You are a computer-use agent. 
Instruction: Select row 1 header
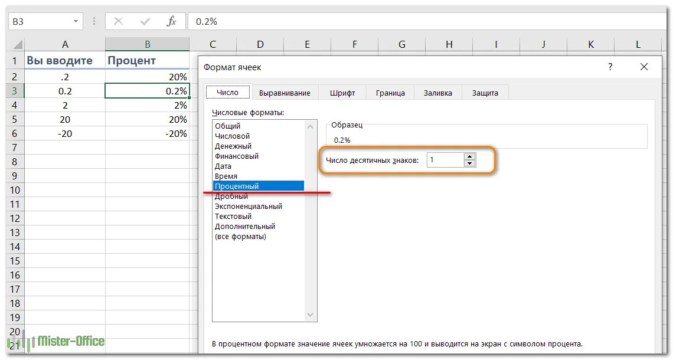(15, 61)
